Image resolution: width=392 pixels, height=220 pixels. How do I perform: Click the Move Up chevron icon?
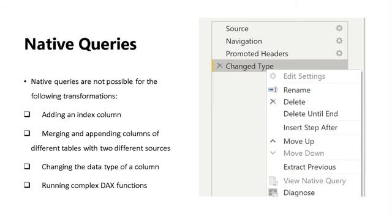click(x=273, y=141)
